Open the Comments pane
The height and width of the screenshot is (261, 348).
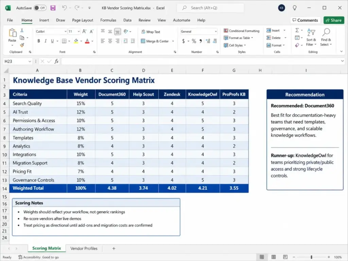pyautogui.click(x=305, y=20)
